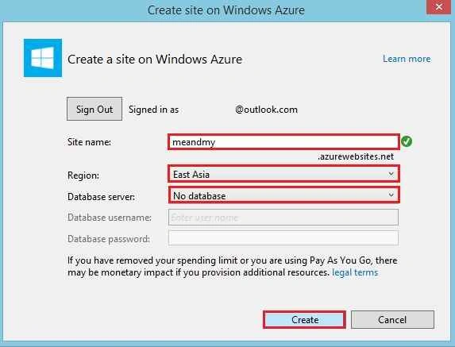Expand the Database server dropdown arrow
Screen dimensions: 455x347
[x=391, y=195]
